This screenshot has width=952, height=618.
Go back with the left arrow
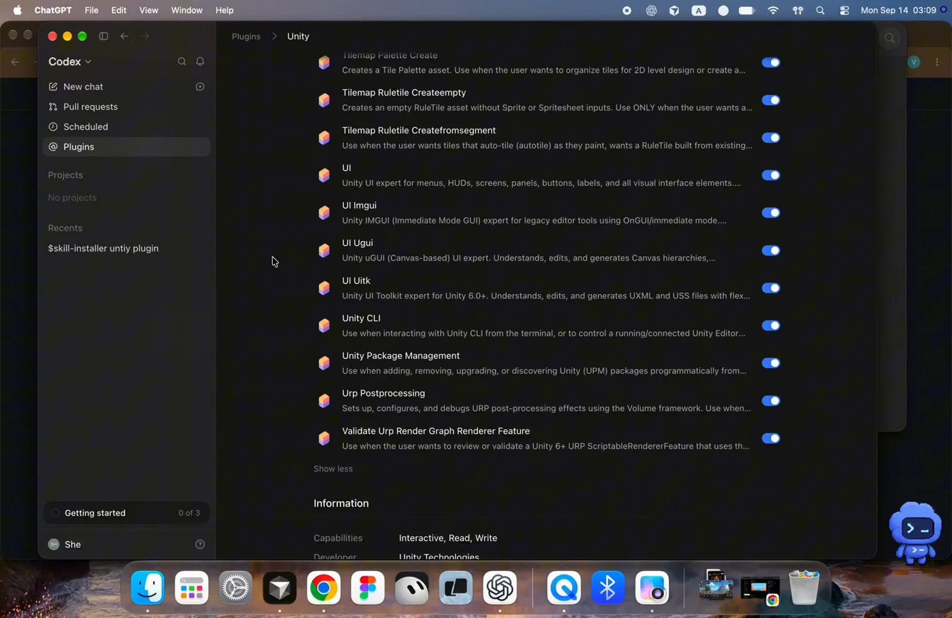(x=124, y=36)
